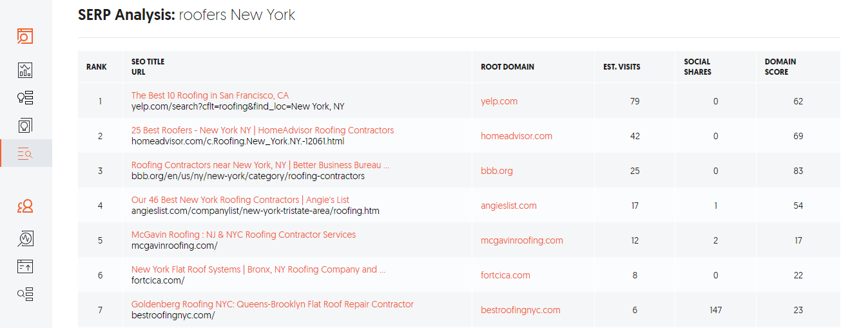Click the domain score value 54
Screen dimensions: 850x328
coord(798,206)
